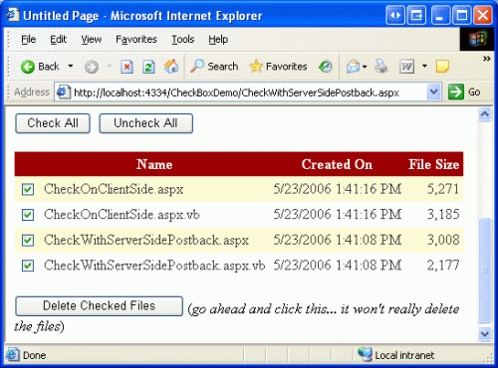Open the Edit menu
This screenshot has width=498, height=368.
[x=58, y=39]
